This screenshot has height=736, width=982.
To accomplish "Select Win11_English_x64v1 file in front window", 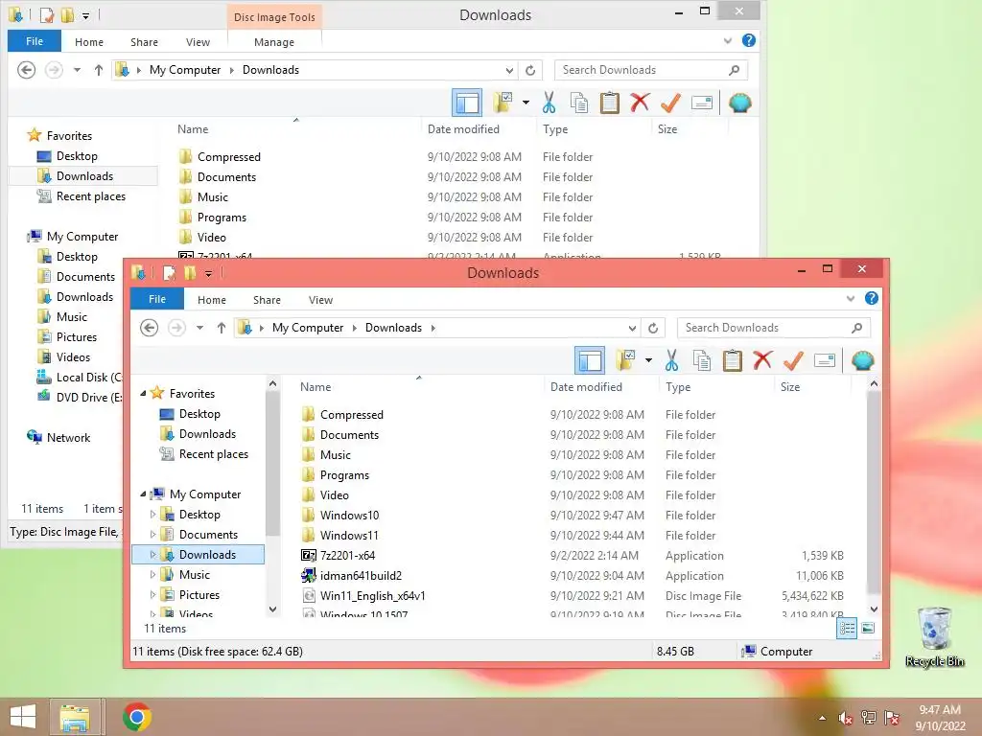I will pos(372,596).
